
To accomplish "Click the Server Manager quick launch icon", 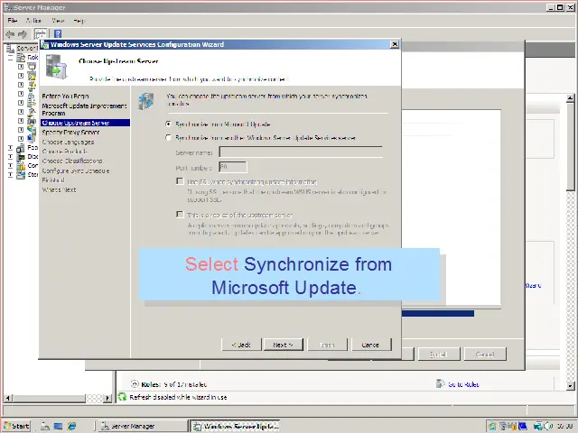I will click(45, 426).
